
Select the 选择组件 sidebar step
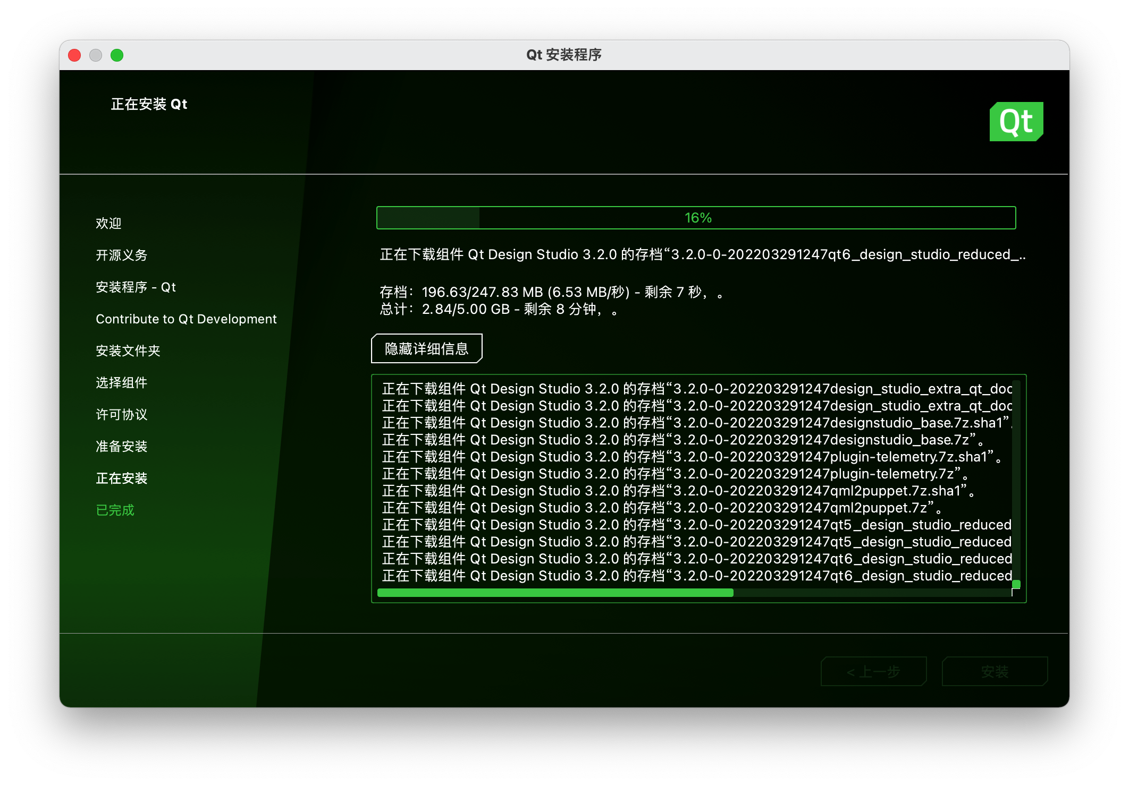[x=121, y=382]
